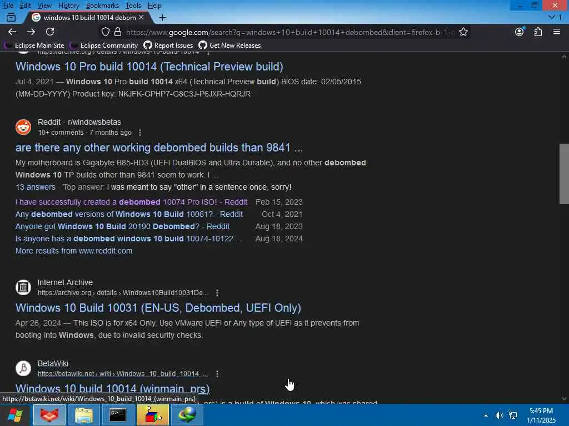
Task: Open the globe download manager taskbar icon
Action: click(x=187, y=415)
